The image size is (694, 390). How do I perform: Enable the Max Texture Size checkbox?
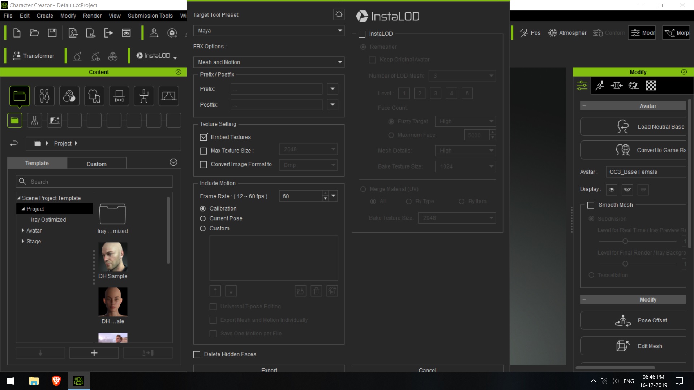click(x=204, y=151)
